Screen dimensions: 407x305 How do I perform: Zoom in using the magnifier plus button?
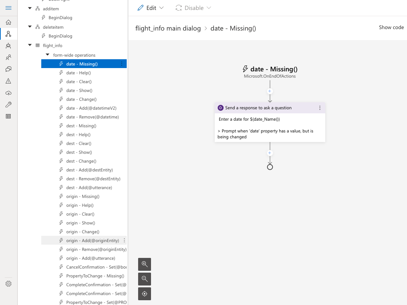click(x=144, y=264)
